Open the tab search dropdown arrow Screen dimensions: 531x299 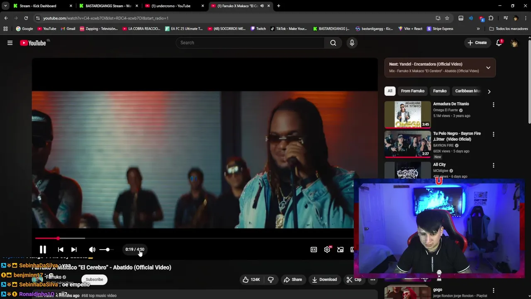click(x=5, y=6)
